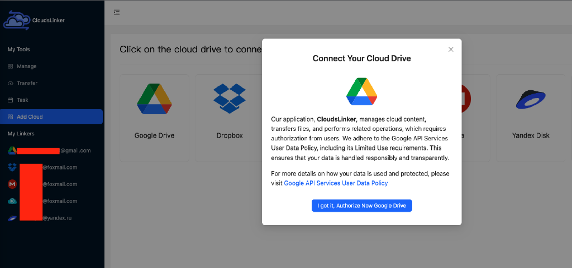Image resolution: width=572 pixels, height=268 pixels.
Task: Click the Task calendar icon
Action: coord(10,100)
